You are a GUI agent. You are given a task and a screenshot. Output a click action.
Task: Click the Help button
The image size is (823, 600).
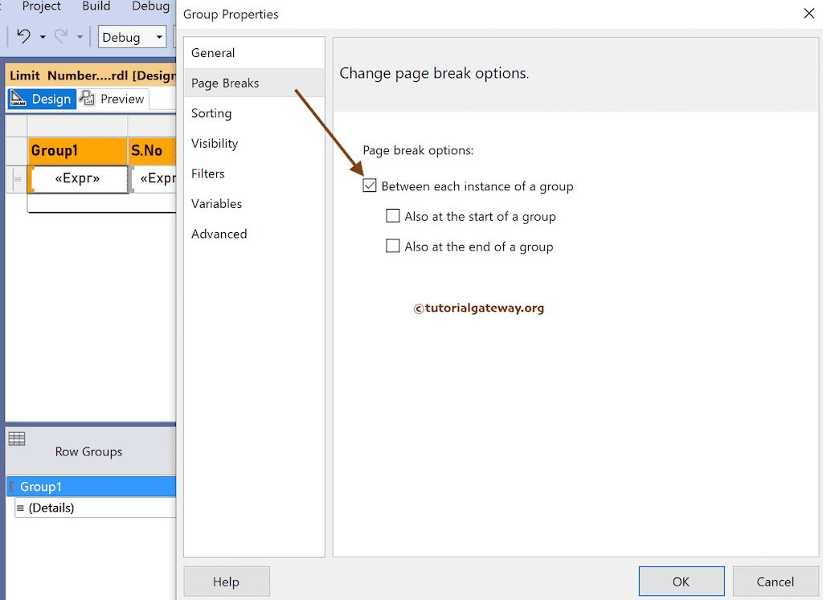[x=226, y=581]
